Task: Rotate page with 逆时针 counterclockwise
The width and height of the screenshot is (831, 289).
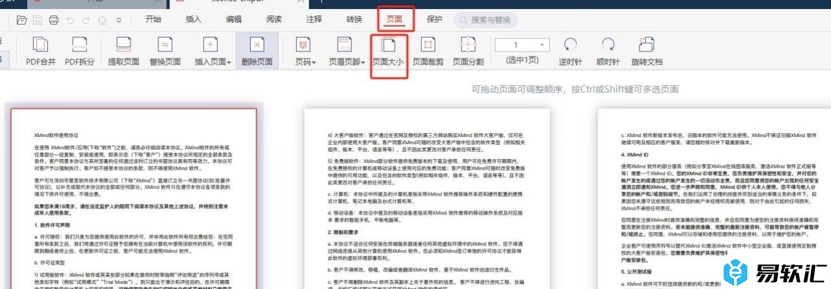Action: coord(571,51)
